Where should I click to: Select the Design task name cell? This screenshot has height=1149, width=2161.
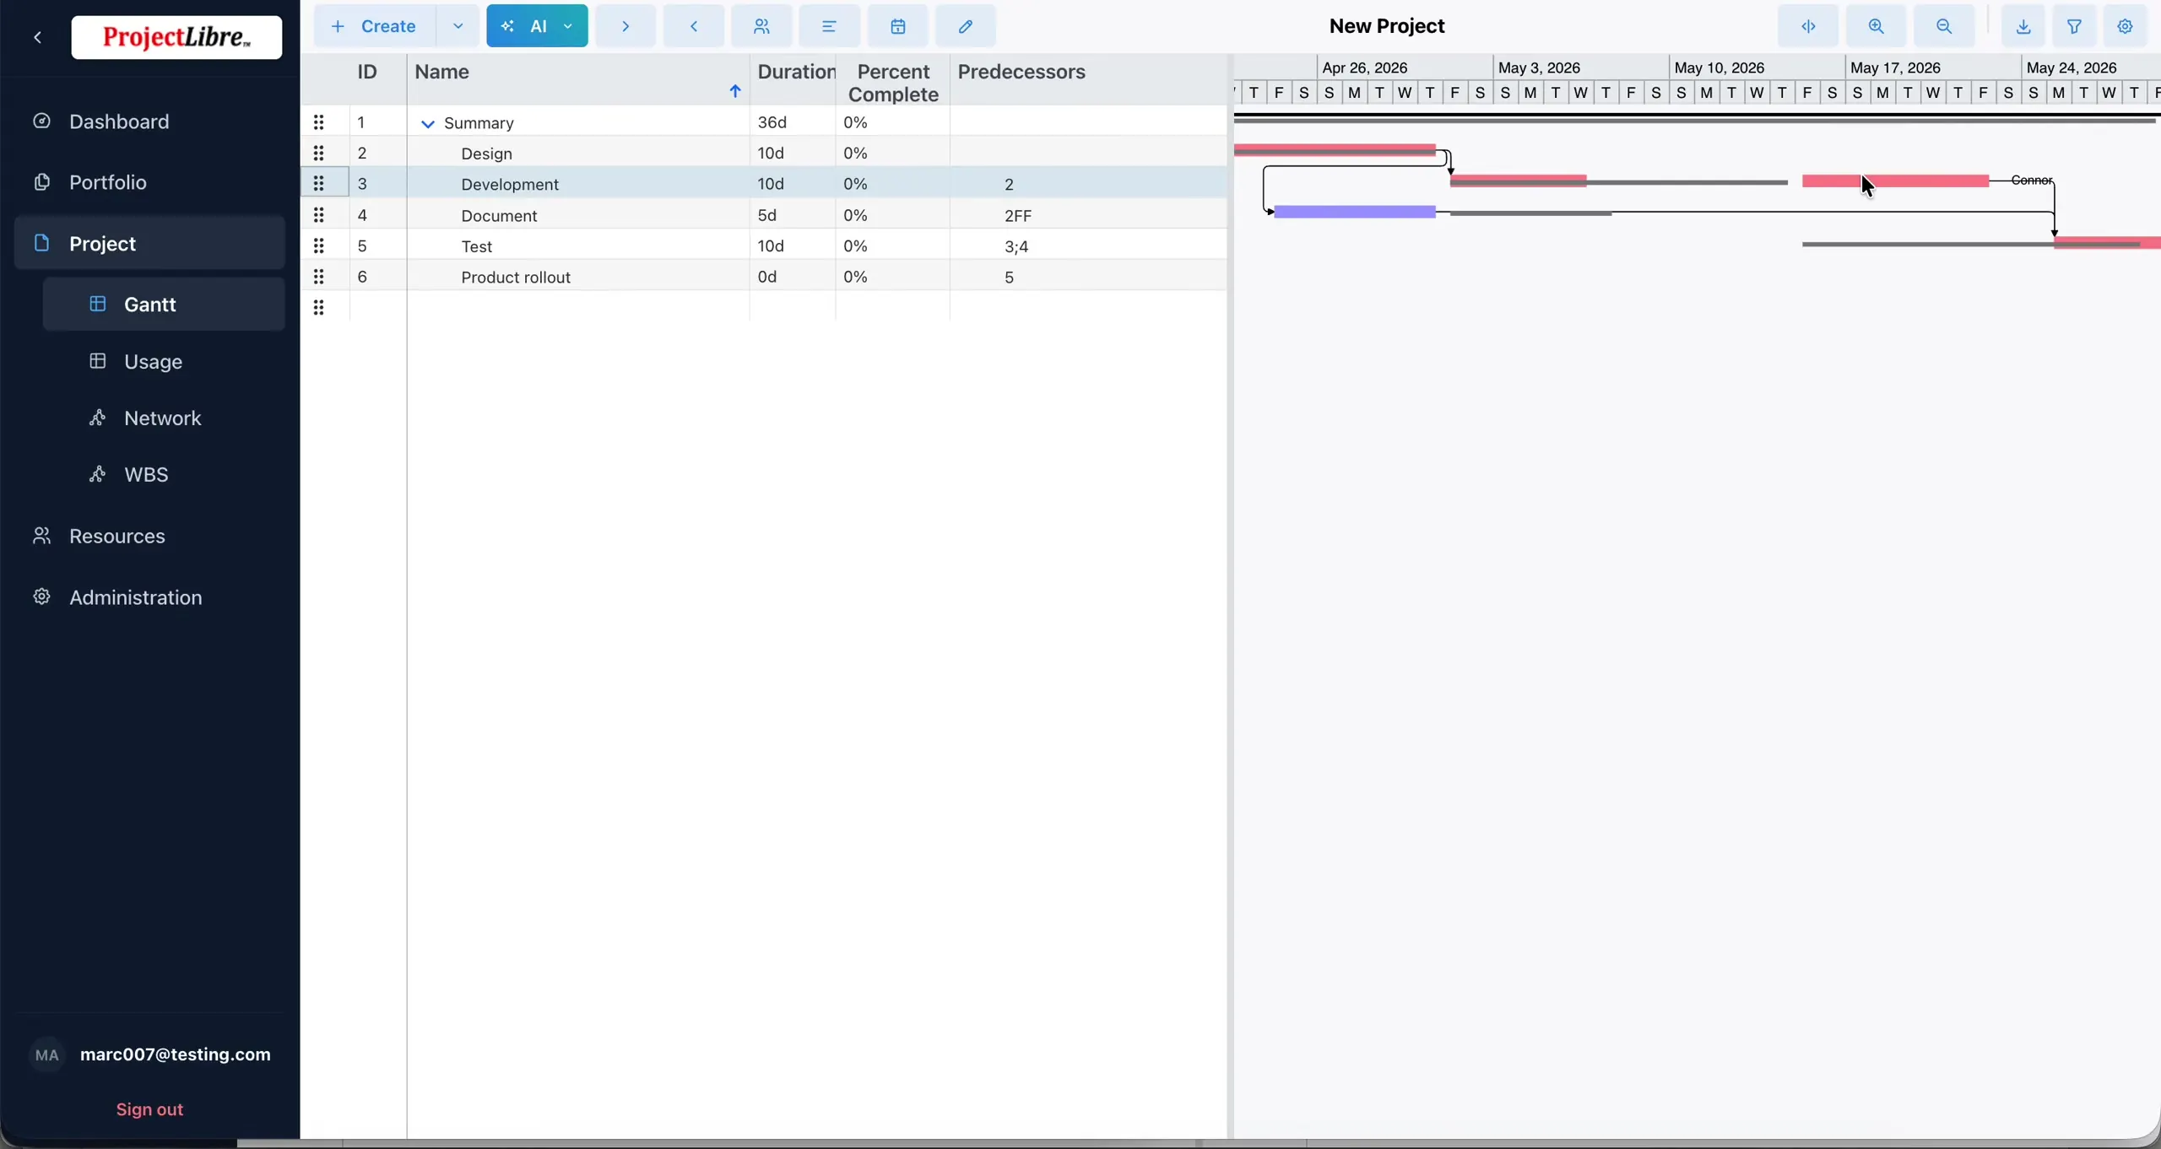578,153
